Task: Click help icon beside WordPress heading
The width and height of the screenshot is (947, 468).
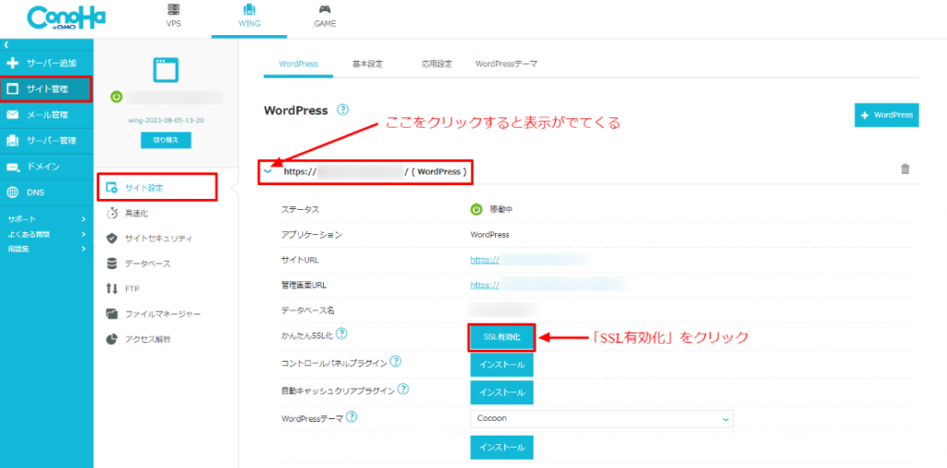Action: click(x=342, y=110)
